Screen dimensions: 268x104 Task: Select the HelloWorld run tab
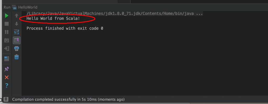tap(25, 7)
